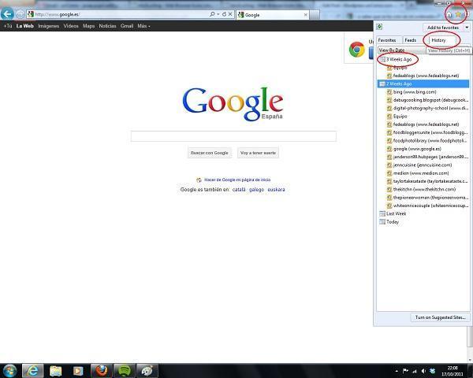
Task: Open jenncuisine history entry
Action: point(419,165)
